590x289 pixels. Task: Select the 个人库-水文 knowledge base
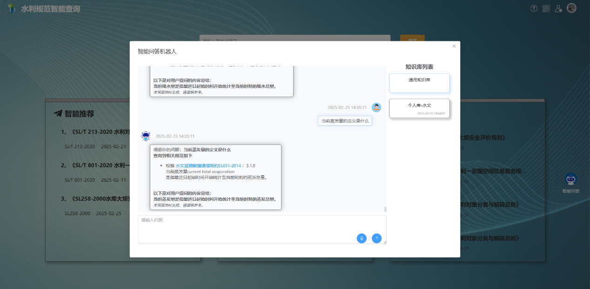419,108
